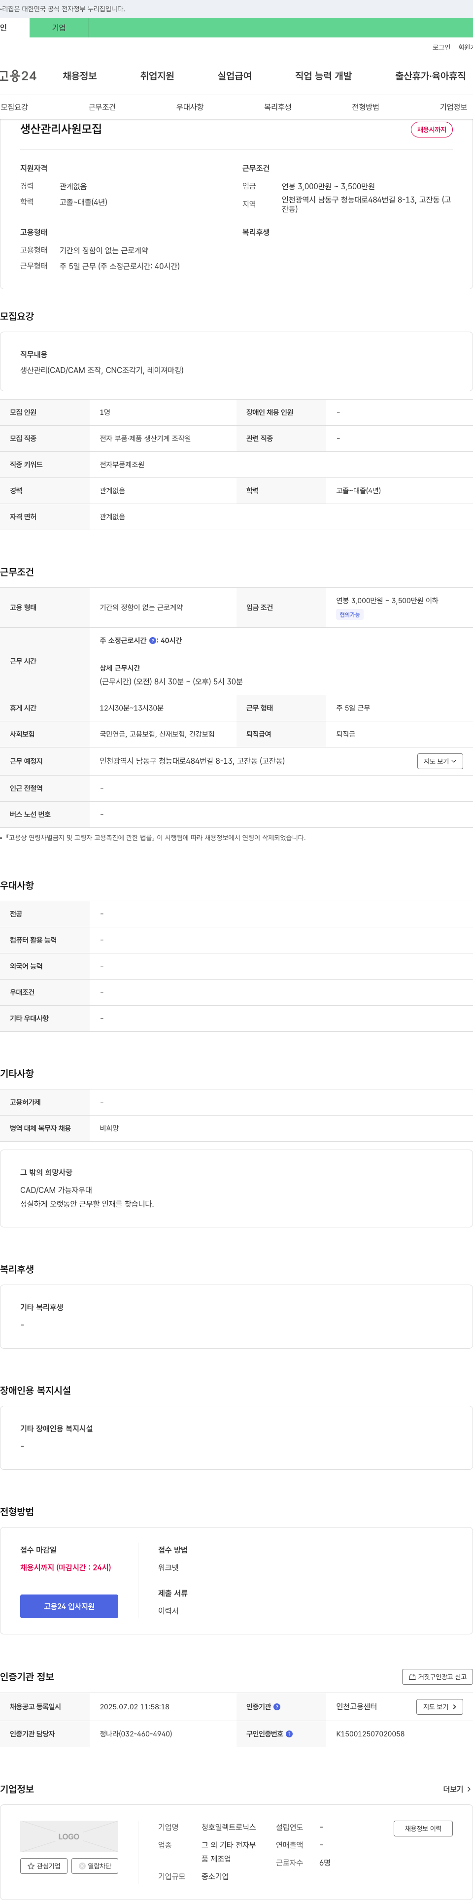Click the 국민연금, 고용보험, 산재보험, 건강보험 cell
This screenshot has width=473, height=1900.
coord(157,735)
